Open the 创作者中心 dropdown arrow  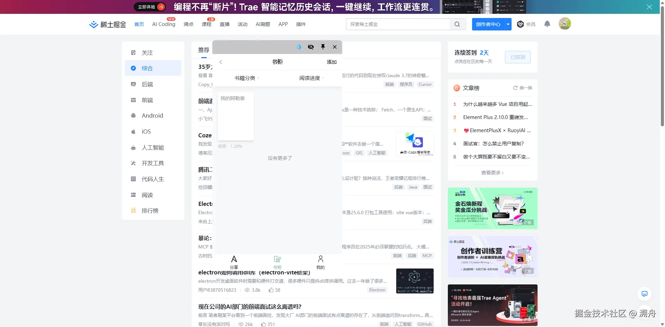pyautogui.click(x=508, y=24)
